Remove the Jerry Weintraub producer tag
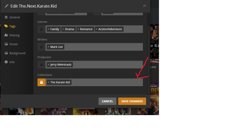 49,65
